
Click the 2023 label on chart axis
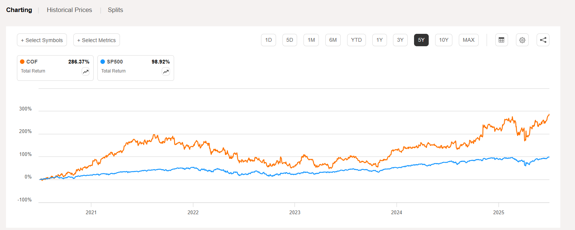click(x=295, y=212)
